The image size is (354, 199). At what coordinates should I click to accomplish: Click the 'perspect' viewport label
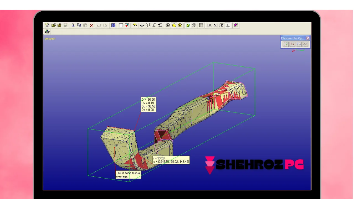(x=50, y=39)
